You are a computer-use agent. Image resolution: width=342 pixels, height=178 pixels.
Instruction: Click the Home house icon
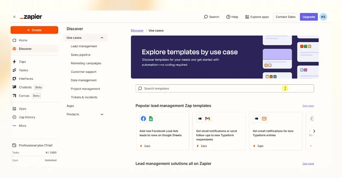(15, 40)
